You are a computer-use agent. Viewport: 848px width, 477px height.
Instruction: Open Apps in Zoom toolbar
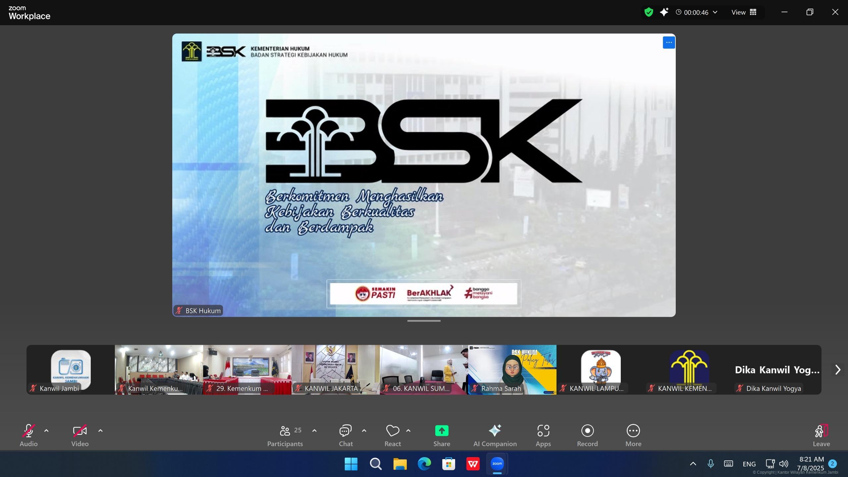[x=543, y=436]
